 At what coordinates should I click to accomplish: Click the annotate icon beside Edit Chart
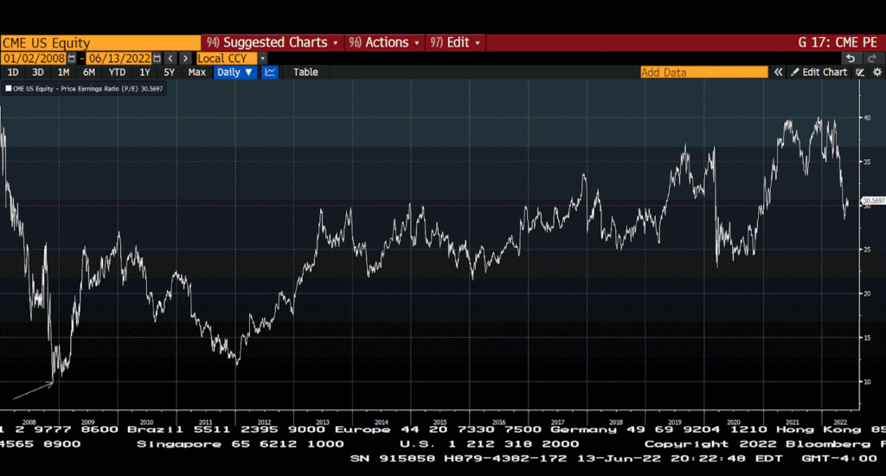pos(860,73)
